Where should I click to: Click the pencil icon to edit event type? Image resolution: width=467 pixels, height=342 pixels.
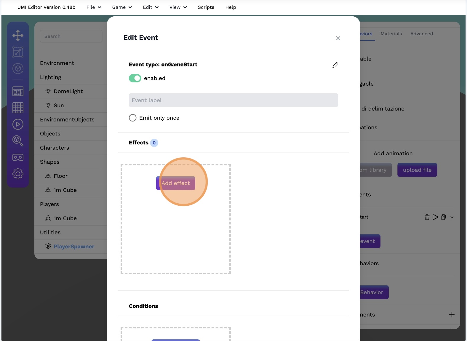[335, 65]
